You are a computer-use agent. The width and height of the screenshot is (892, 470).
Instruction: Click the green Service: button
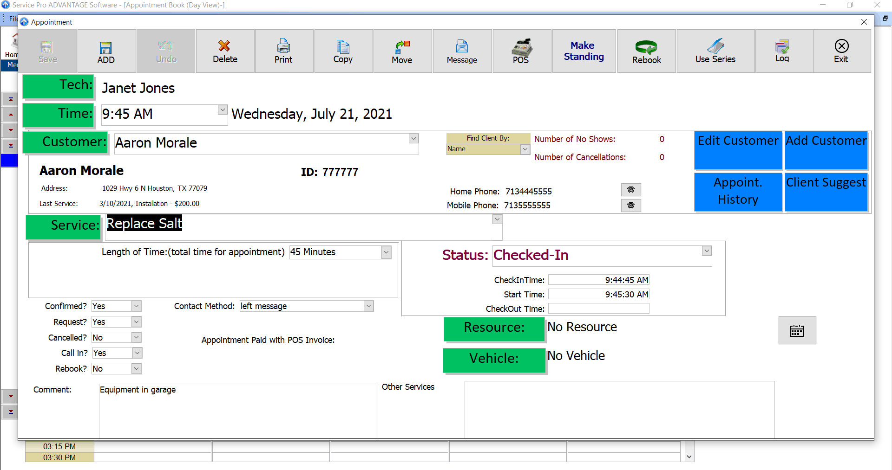(64, 227)
